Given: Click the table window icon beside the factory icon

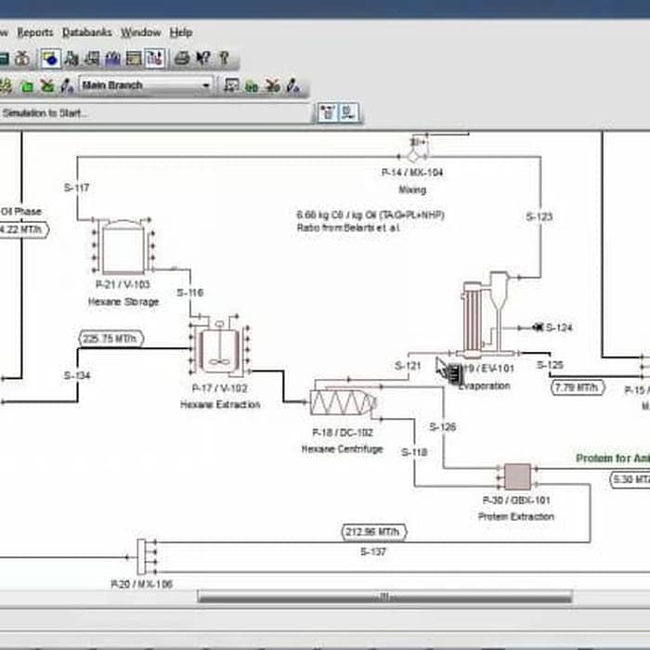Looking at the screenshot, I should (134, 58).
